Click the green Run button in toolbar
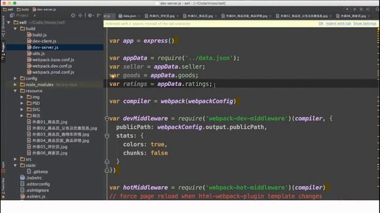This screenshot has width=380, height=213. click(x=354, y=9)
